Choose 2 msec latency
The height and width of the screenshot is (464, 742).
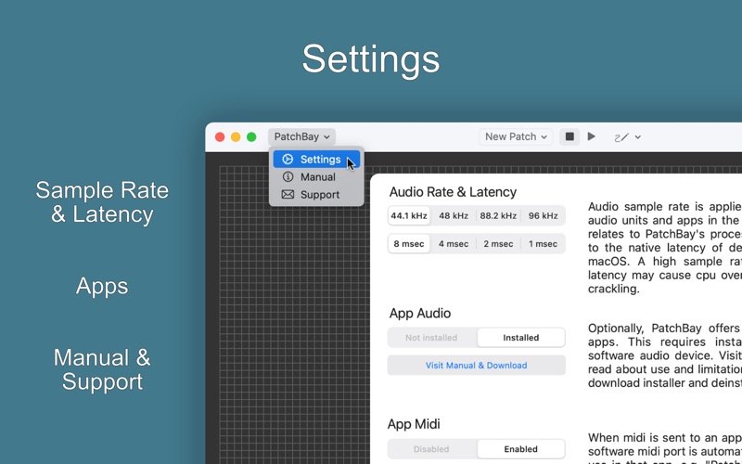pyautogui.click(x=498, y=244)
